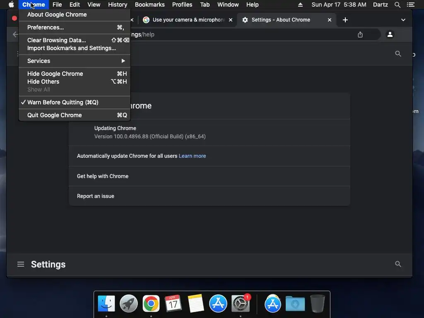Choose Clear Browsing Data...

[75, 40]
